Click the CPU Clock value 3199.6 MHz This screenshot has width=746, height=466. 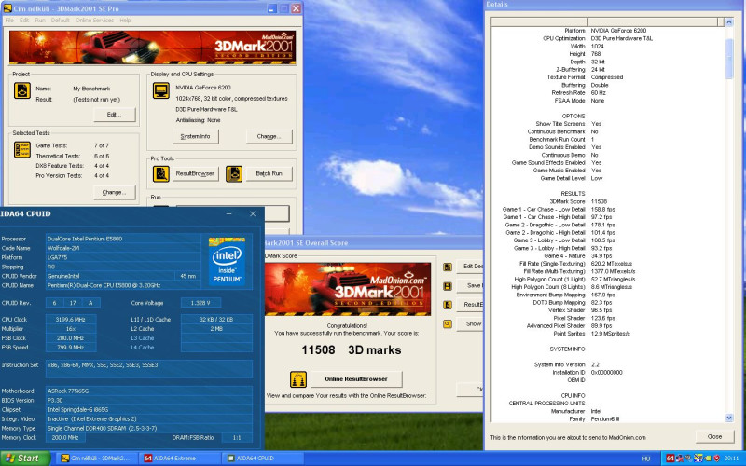(71, 319)
